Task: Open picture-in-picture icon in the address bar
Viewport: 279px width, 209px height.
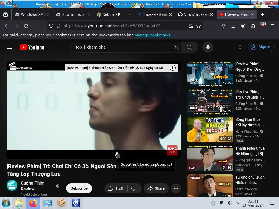Action: point(190,26)
